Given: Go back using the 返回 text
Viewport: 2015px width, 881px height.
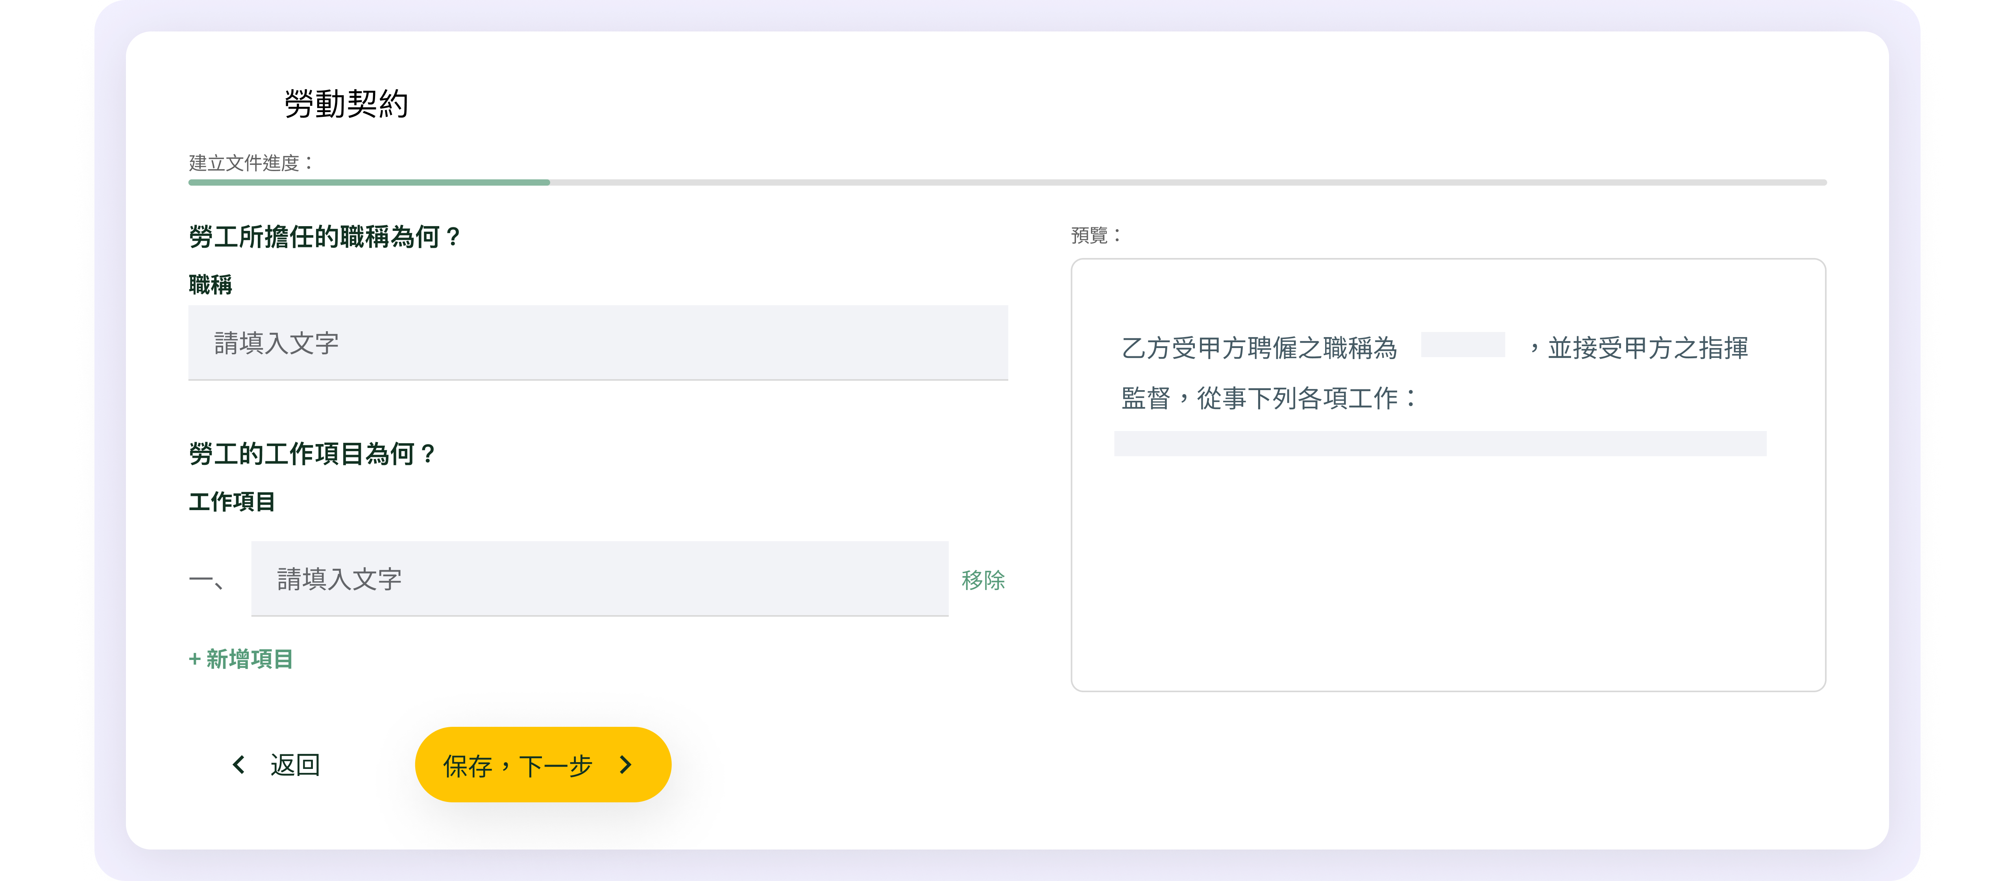Looking at the screenshot, I should click(x=295, y=765).
